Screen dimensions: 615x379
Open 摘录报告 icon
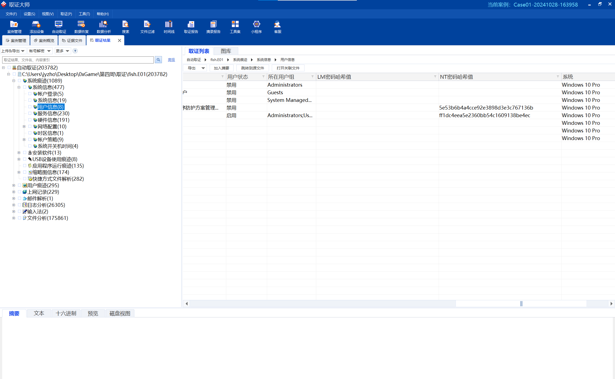(x=213, y=27)
